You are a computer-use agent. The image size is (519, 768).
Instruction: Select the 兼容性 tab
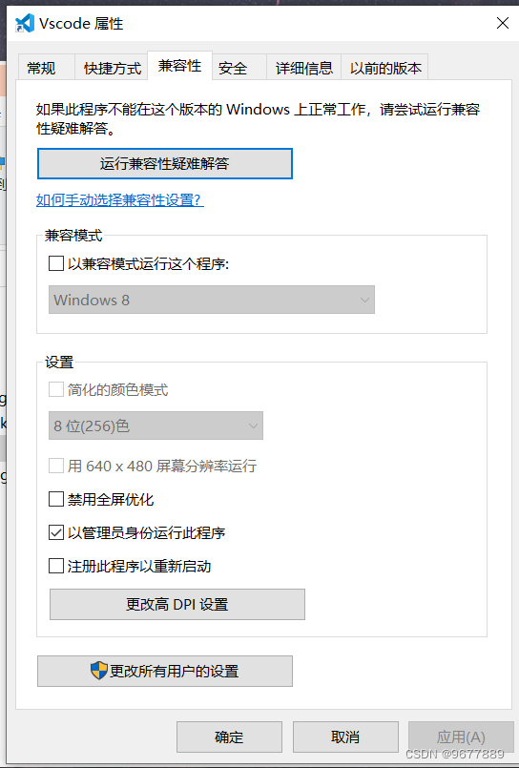click(179, 66)
